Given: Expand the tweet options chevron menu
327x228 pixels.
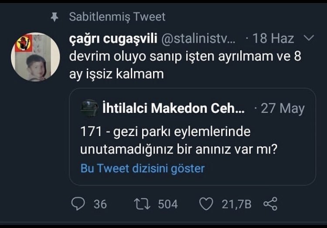Looking at the screenshot, I should 308,38.
